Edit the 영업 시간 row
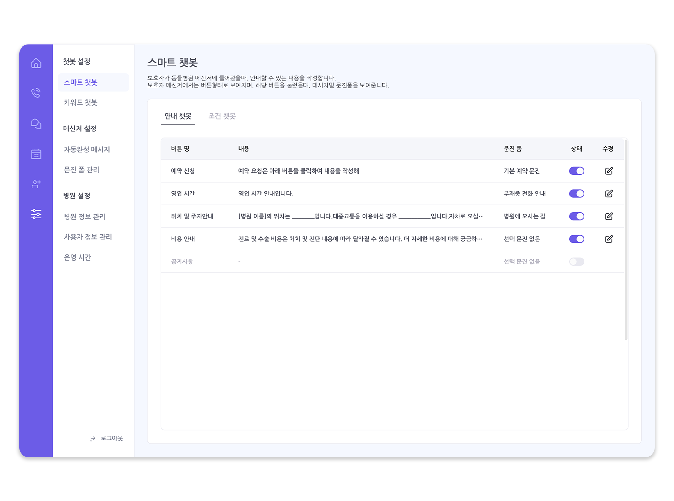 [608, 194]
